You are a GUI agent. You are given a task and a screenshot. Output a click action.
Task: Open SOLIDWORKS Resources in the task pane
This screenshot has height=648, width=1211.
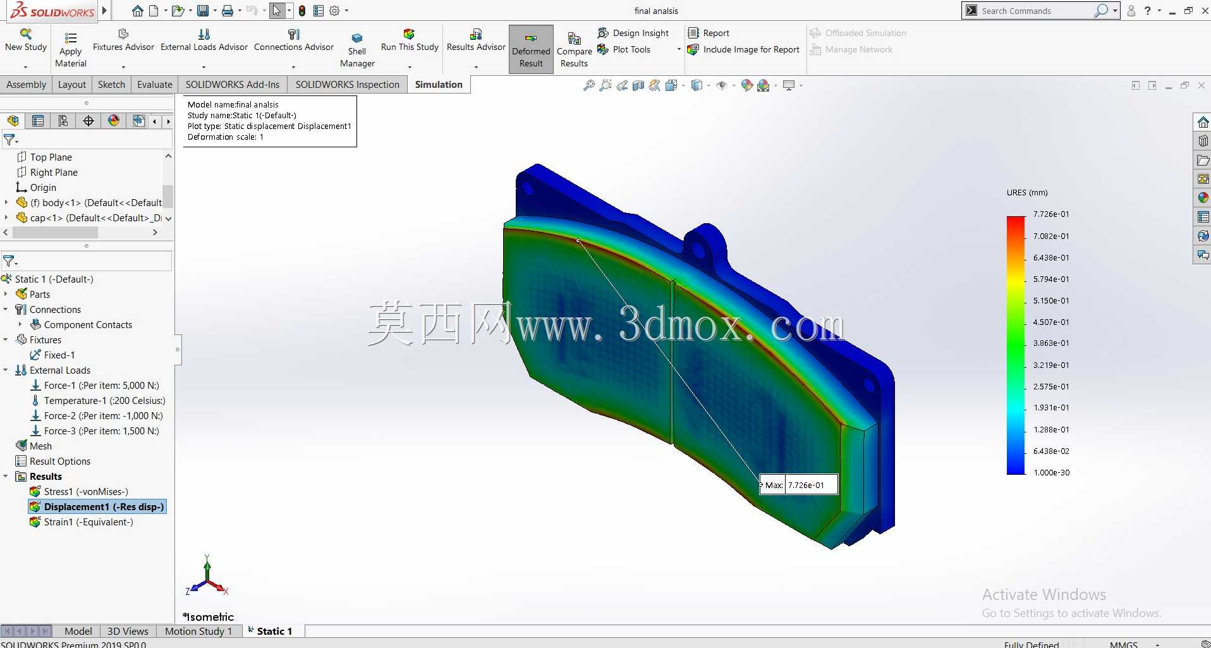coord(1203,122)
